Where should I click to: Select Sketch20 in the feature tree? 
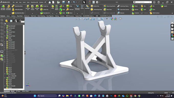[x=13, y=76]
